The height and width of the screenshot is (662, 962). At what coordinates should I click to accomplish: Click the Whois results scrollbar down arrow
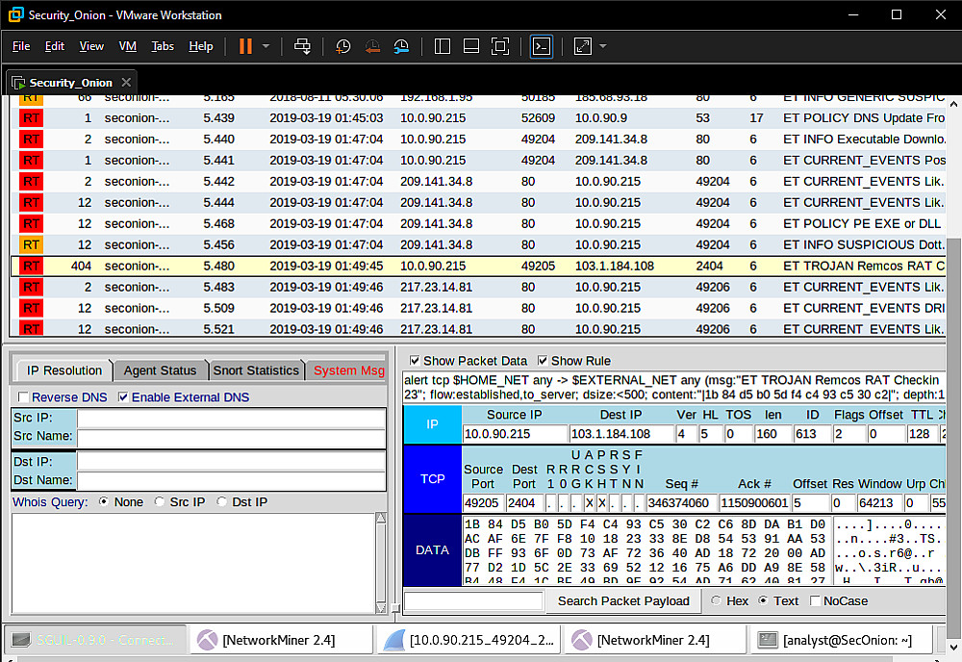click(381, 607)
